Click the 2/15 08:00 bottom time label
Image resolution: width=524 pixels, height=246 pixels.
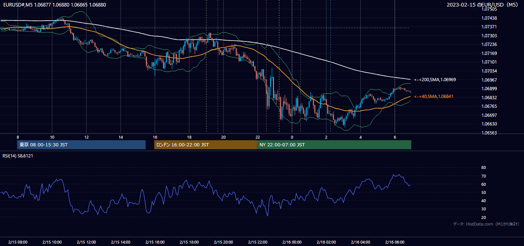(x=18, y=242)
